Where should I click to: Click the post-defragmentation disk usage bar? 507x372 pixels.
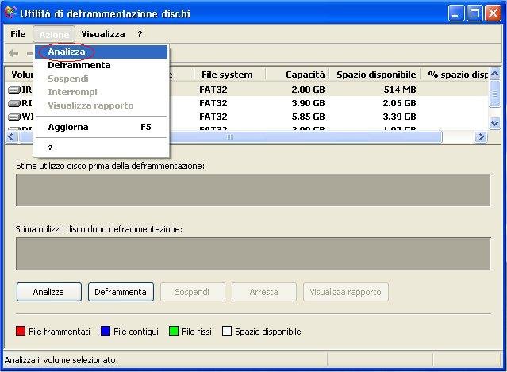click(x=253, y=253)
